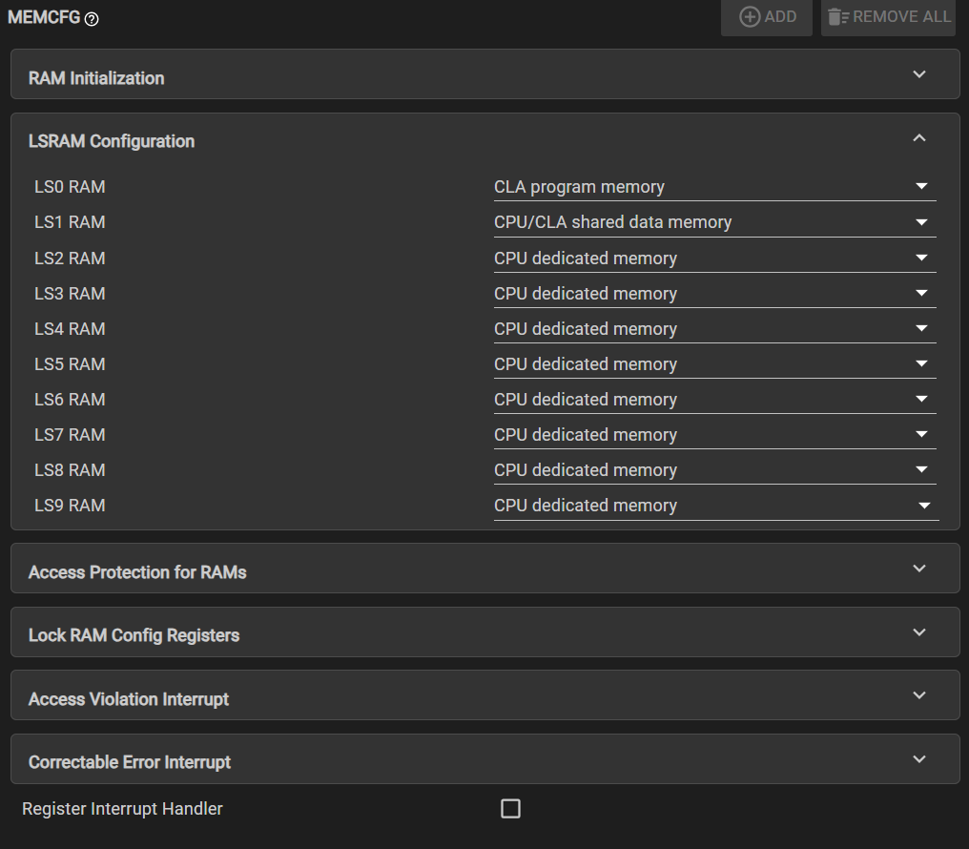Enable the Register Interrupt Handler checkbox
This screenshot has width=969, height=849.
[x=510, y=809]
